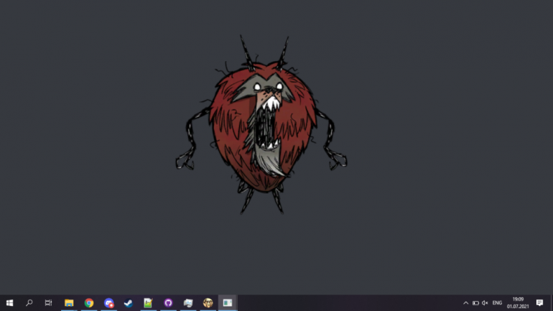Check the battery status icon

[x=475, y=303]
